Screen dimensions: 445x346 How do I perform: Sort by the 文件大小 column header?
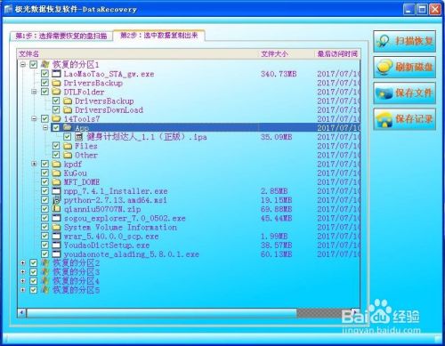pos(286,54)
